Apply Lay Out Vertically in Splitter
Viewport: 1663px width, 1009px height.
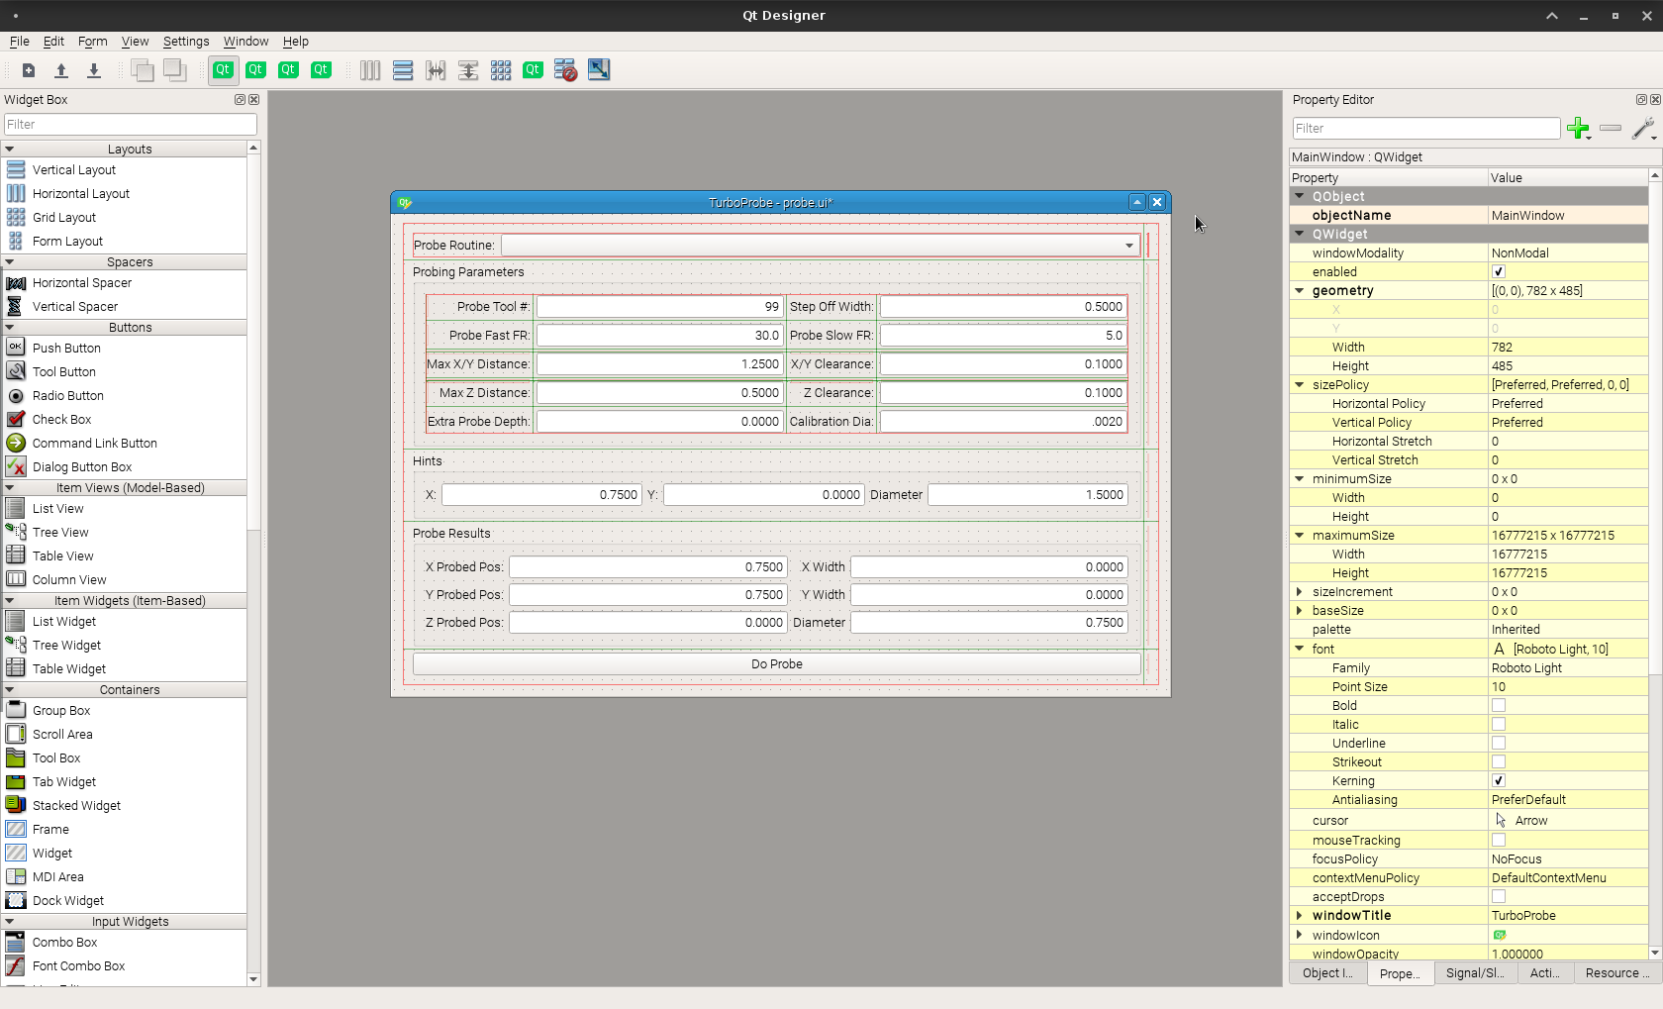pyautogui.click(x=468, y=70)
